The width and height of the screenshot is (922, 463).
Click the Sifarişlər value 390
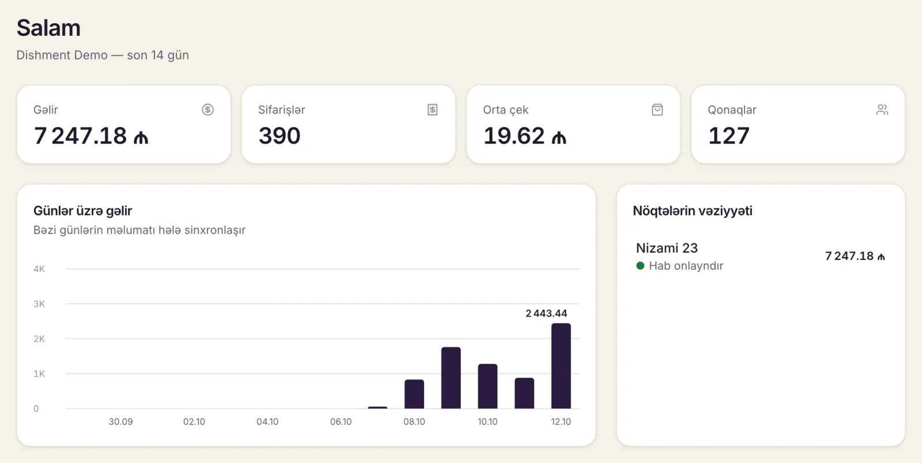279,136
